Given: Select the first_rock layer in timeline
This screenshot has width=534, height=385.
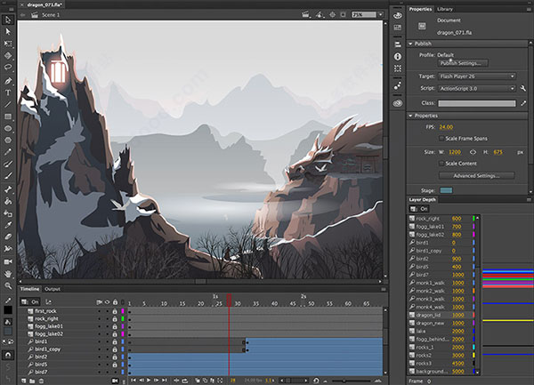Looking at the screenshot, I should point(48,312).
